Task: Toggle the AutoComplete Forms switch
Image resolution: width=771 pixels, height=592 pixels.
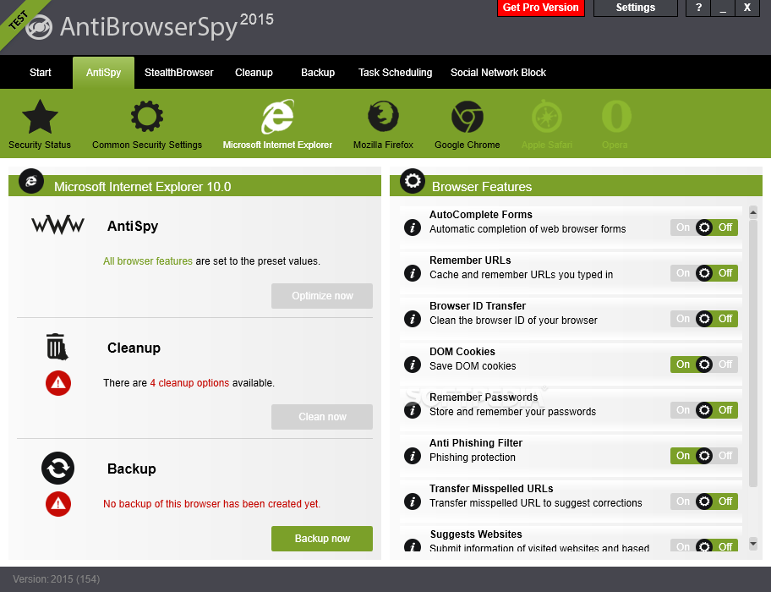Action: [704, 227]
